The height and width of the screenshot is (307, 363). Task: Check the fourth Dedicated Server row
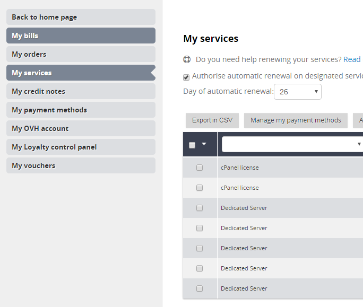[200, 268]
